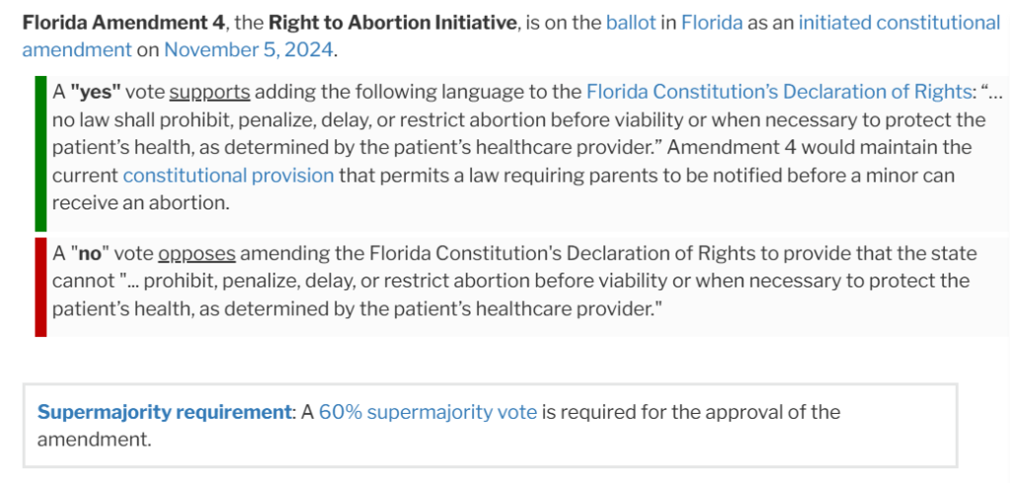1010x483 pixels.
Task: Open "Florida Constitution's Declaration of Rights" link
Action: (779, 92)
